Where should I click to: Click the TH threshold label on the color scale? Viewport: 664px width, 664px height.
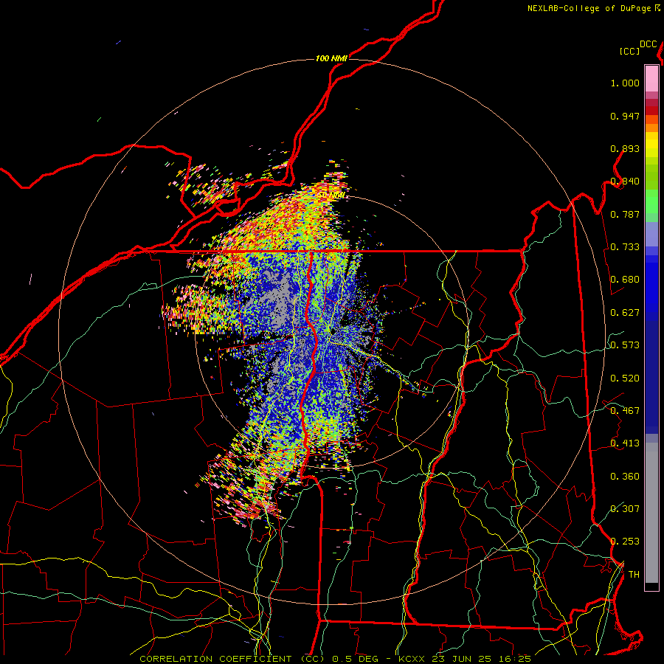tap(634, 575)
